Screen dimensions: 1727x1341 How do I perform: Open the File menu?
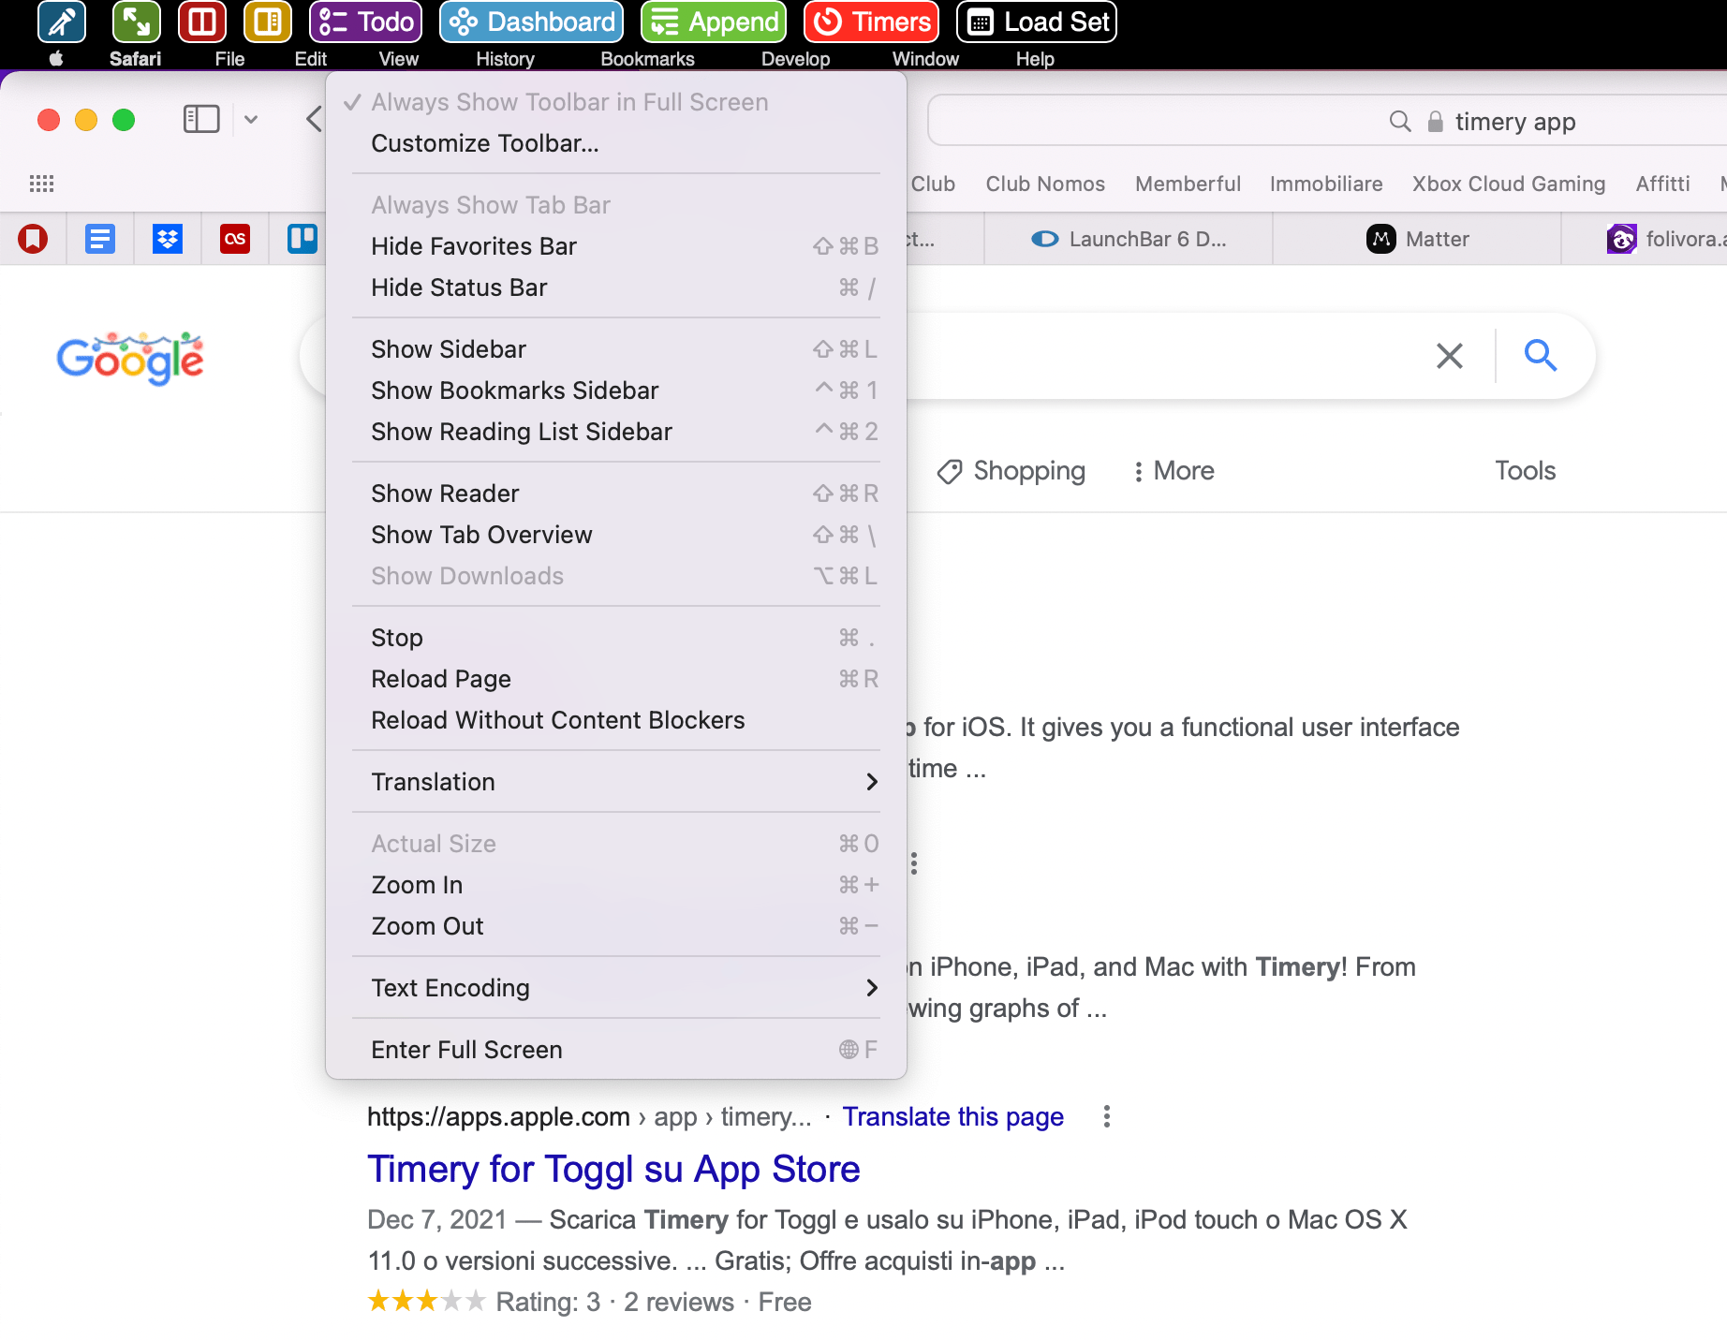229,59
